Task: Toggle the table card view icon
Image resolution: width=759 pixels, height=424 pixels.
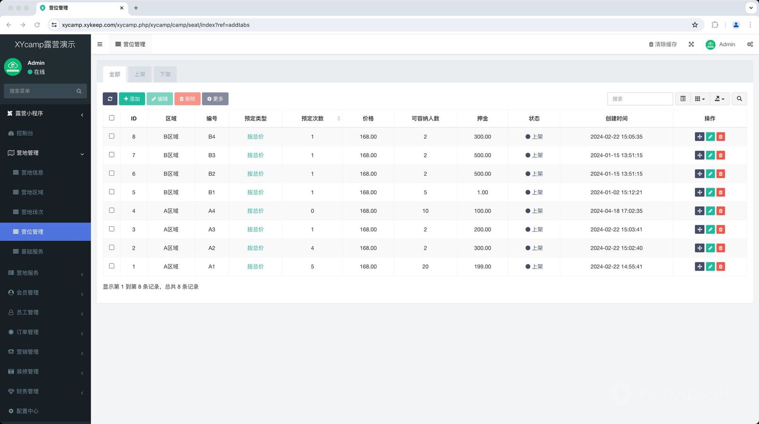Action: tap(683, 99)
